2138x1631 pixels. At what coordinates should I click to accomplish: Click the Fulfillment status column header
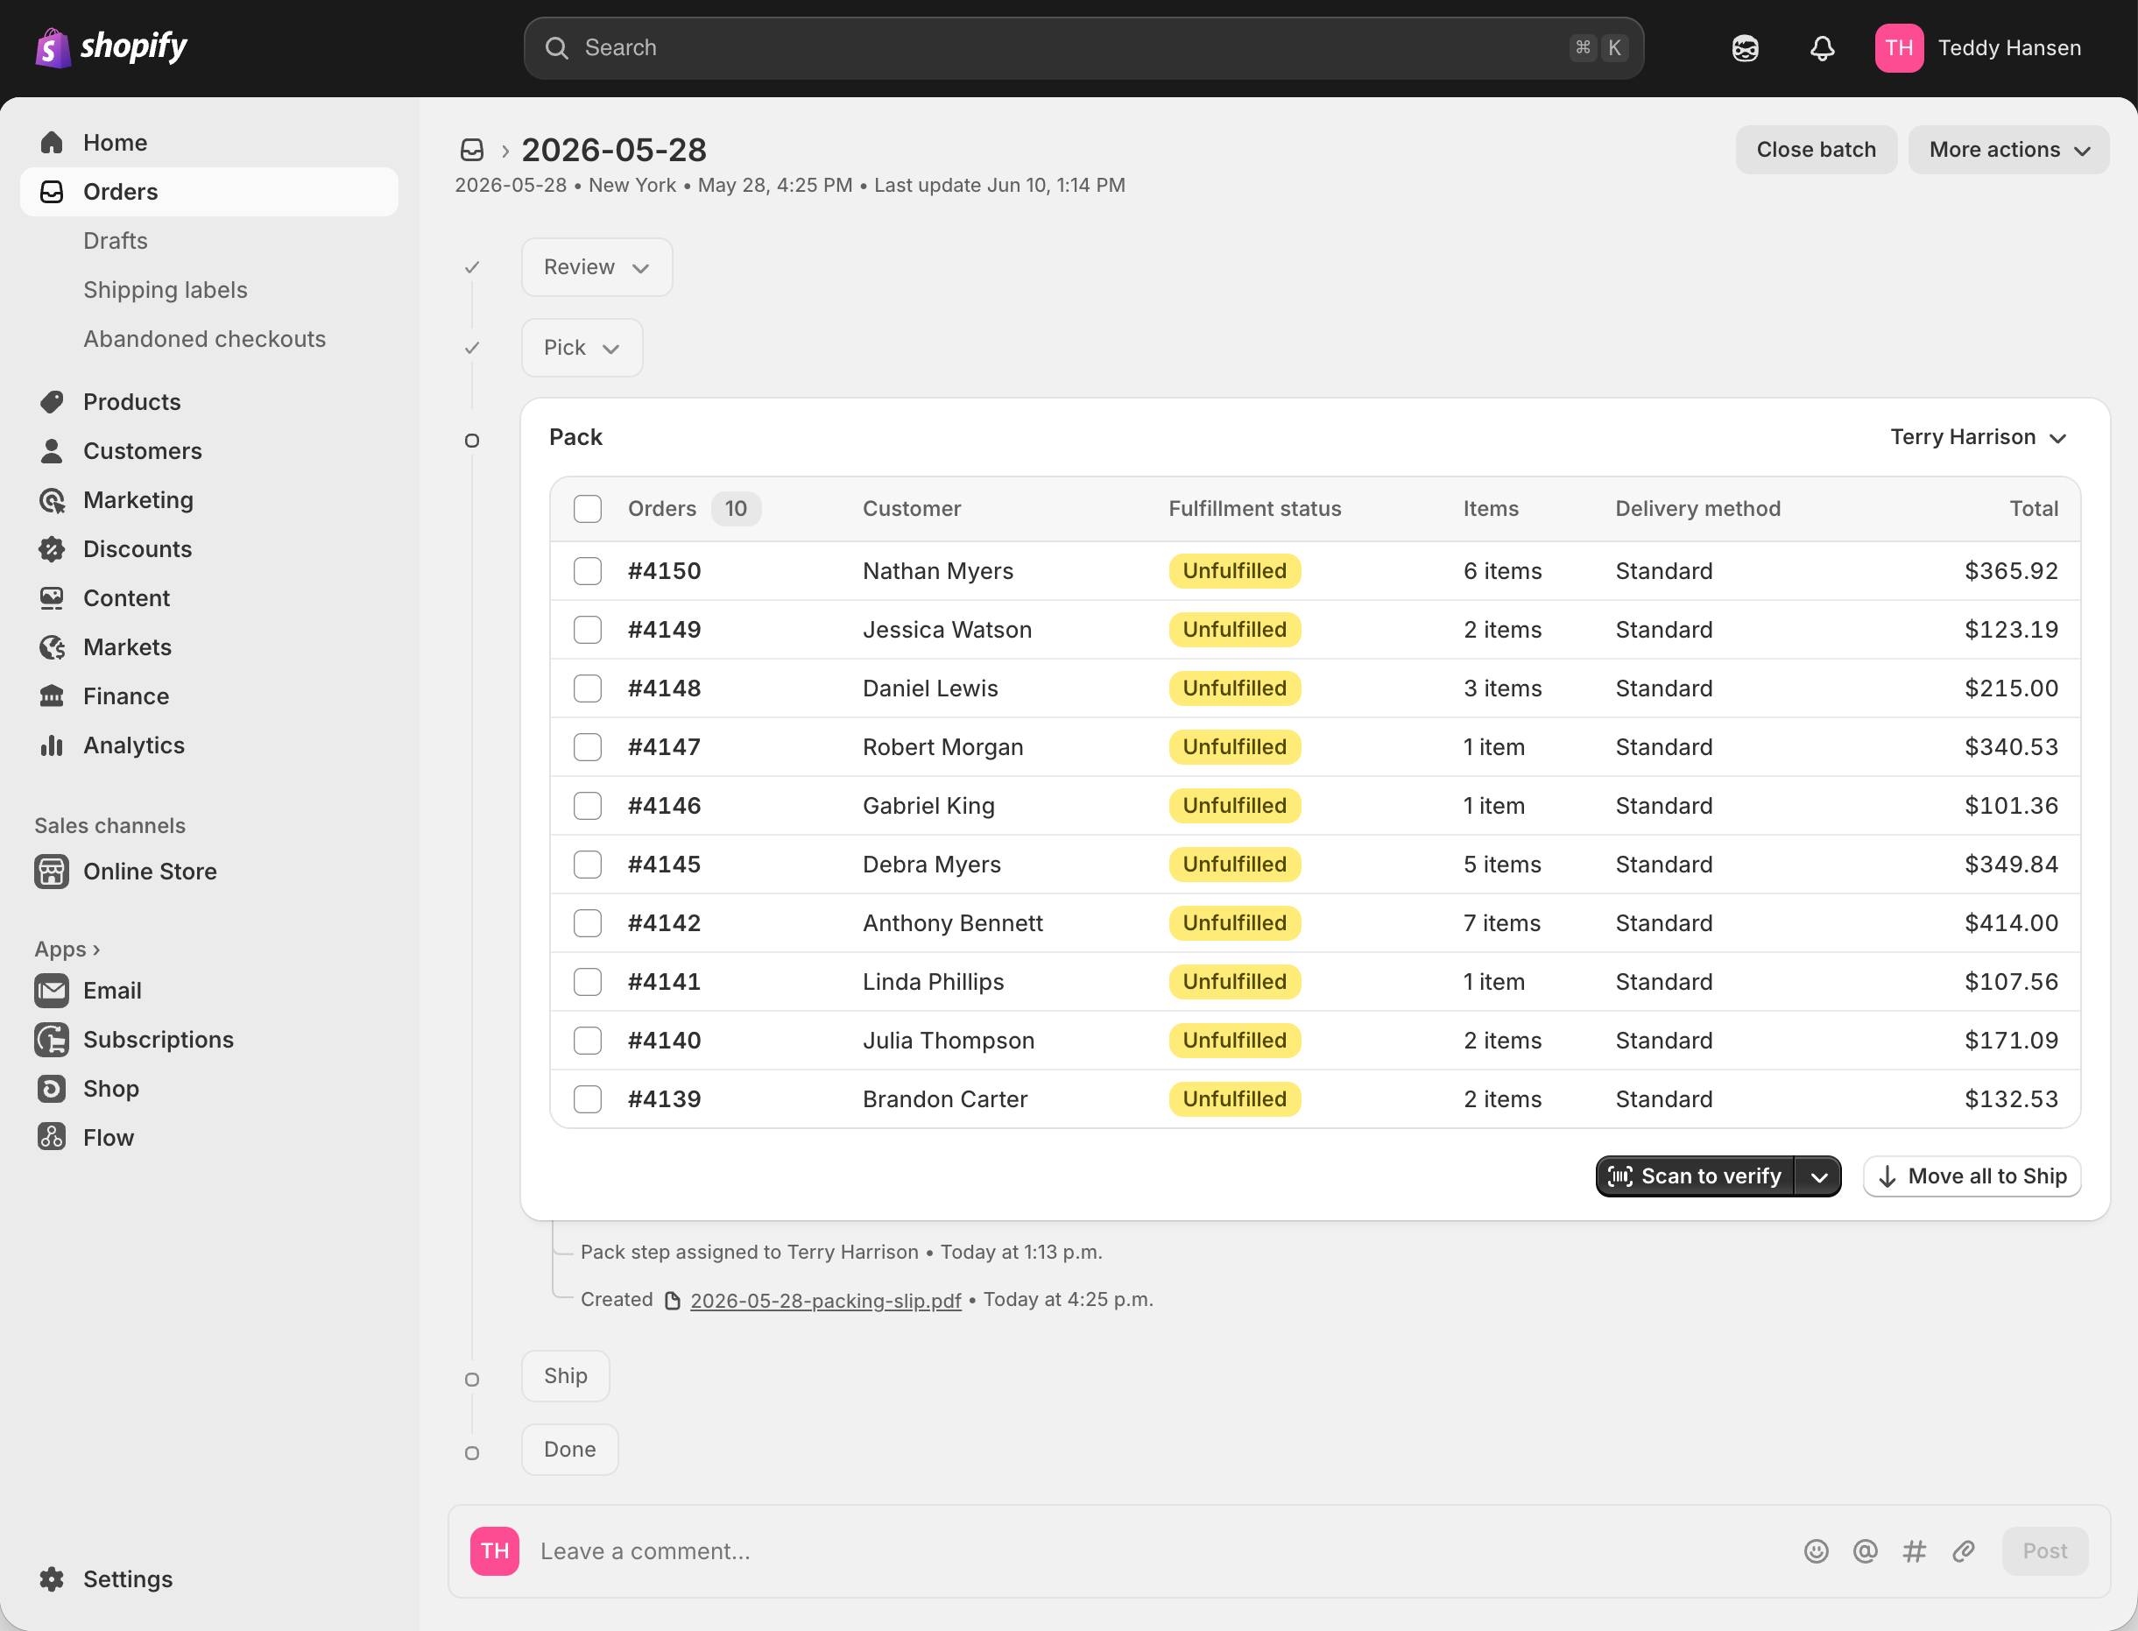pyautogui.click(x=1254, y=509)
